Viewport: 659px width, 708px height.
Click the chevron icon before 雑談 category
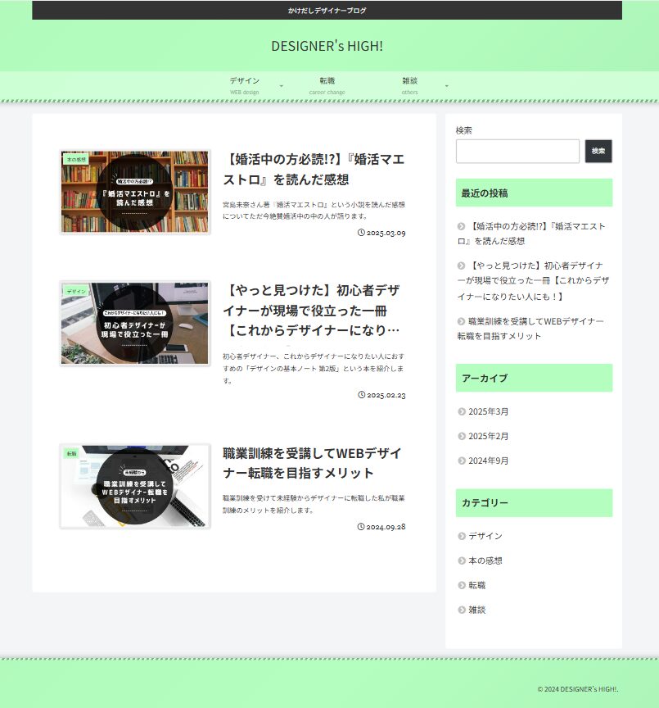click(462, 610)
